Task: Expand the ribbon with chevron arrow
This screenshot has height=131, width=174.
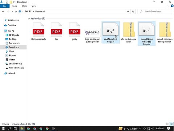Action: pos(168,6)
